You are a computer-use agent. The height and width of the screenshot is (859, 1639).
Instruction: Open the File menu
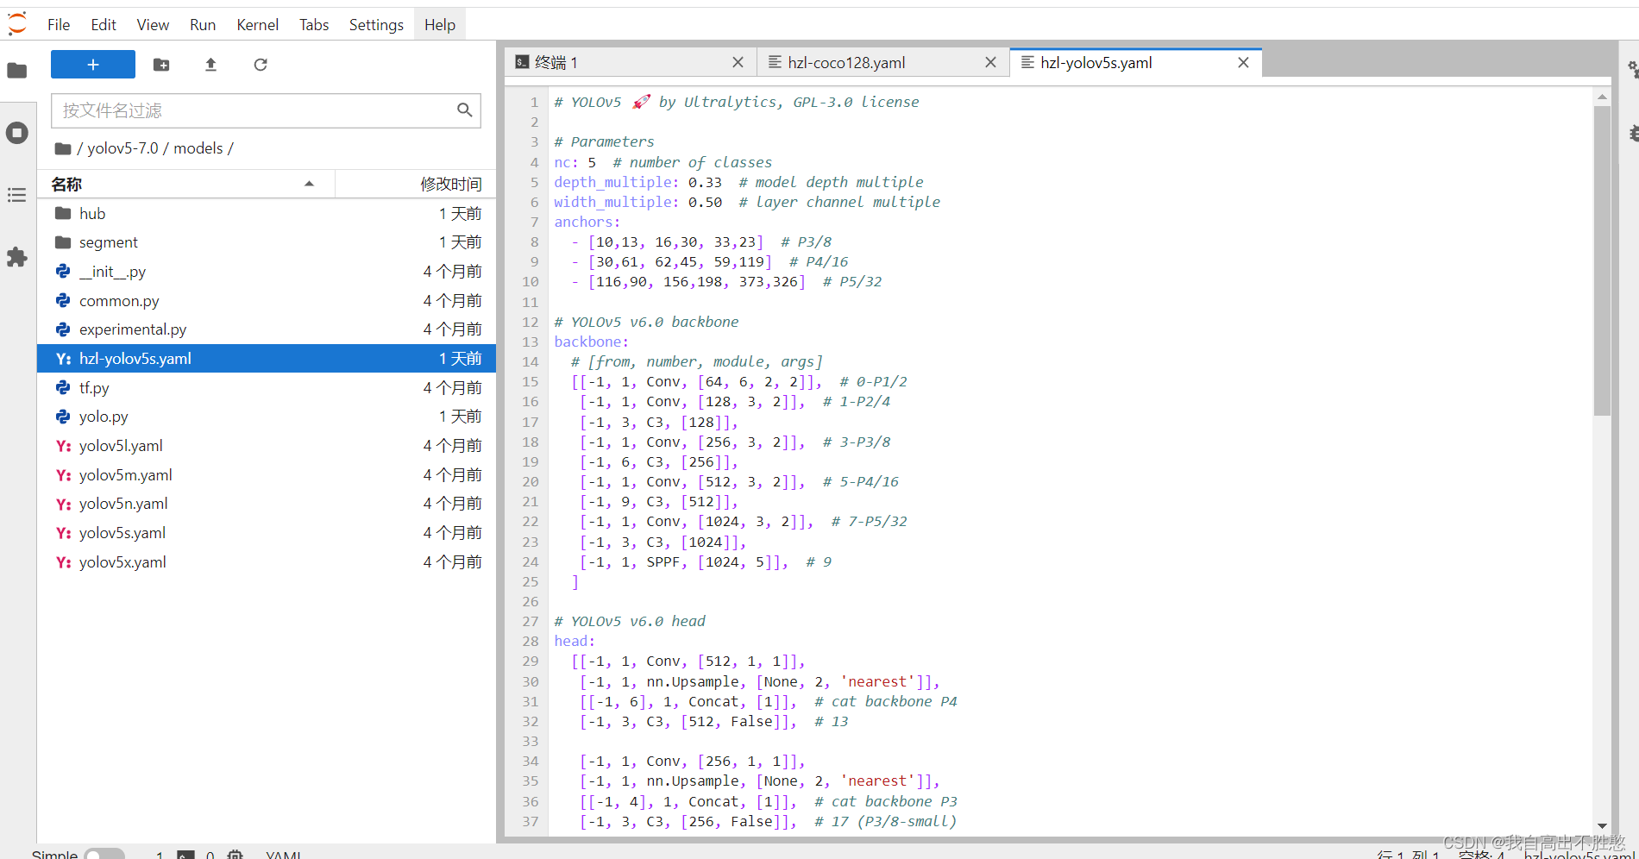[x=59, y=25]
